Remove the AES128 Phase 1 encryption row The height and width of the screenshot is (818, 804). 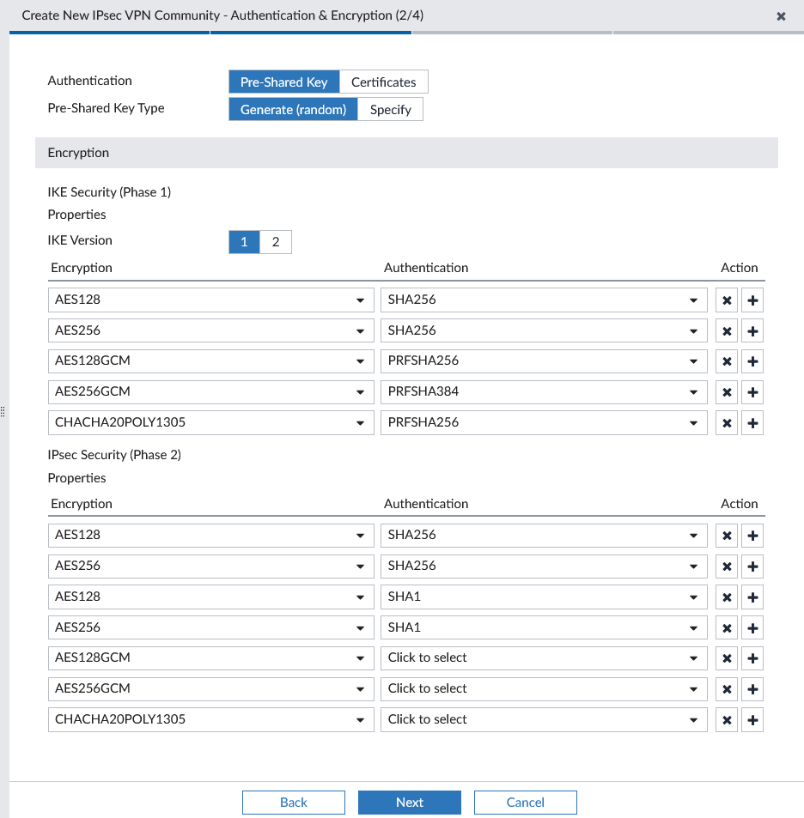click(x=726, y=300)
